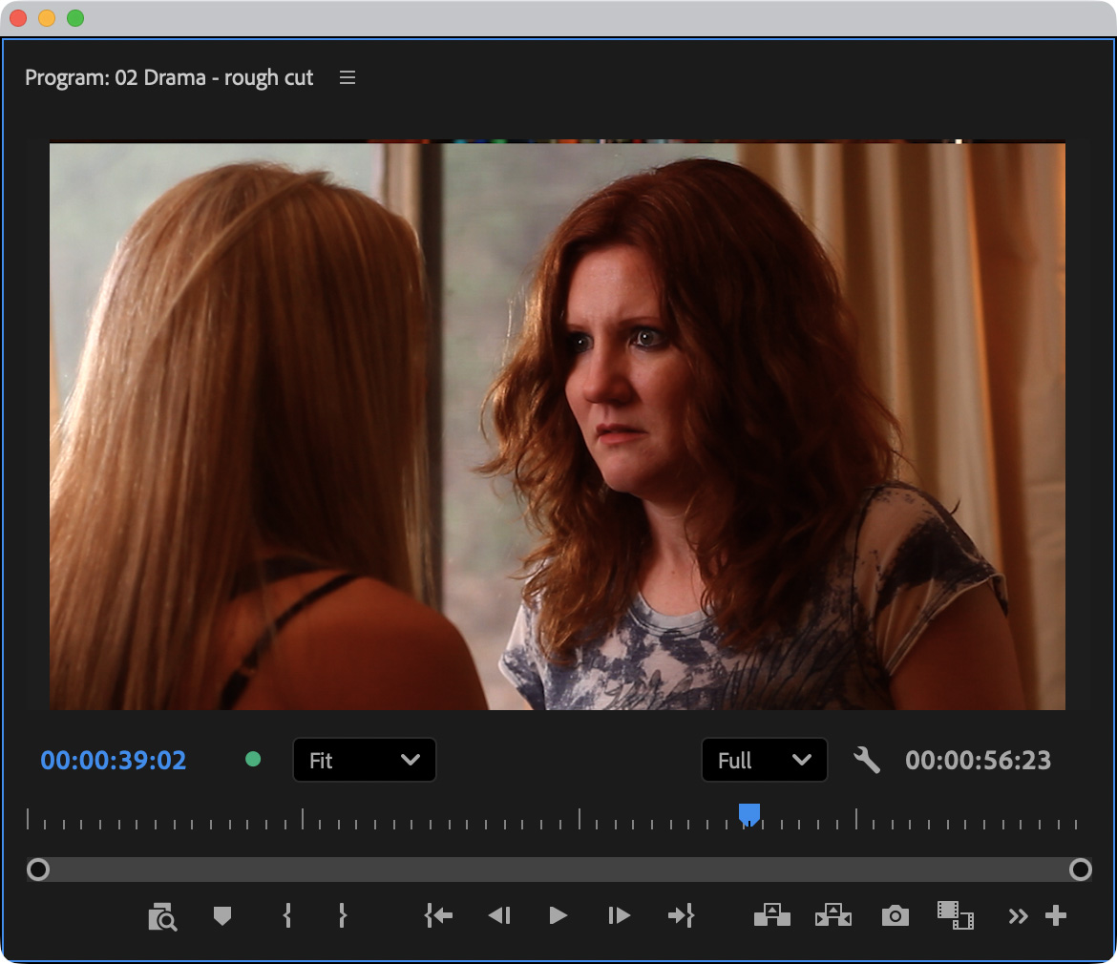This screenshot has height=964, width=1117.
Task: Go to Out point
Action: coord(681,916)
